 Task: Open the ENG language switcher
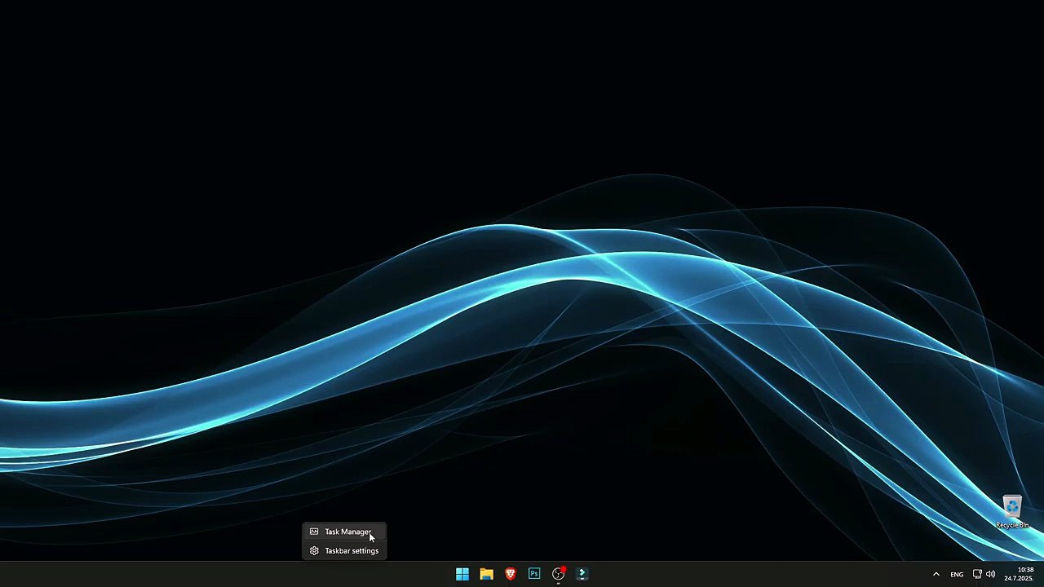957,575
